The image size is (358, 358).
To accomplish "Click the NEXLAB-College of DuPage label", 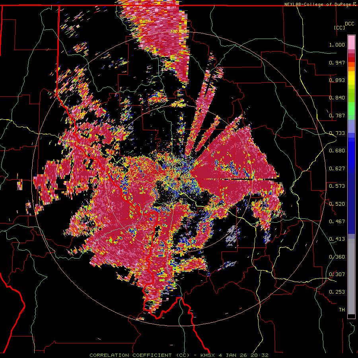I will tap(318, 4).
